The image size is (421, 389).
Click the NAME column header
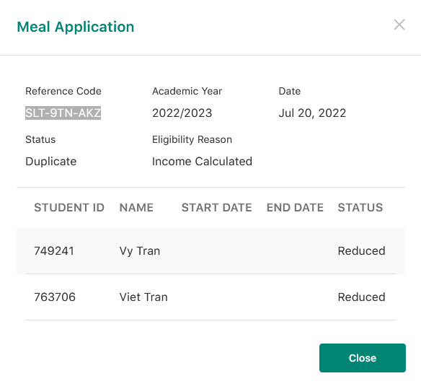pyautogui.click(x=136, y=208)
